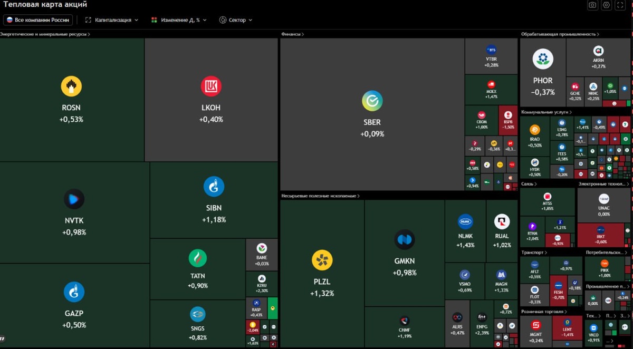This screenshot has width=633, height=349.
Task: Click the BSPB red tile
Action: coord(509,121)
